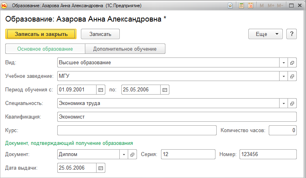Add this form to favorites
The height and width of the screenshot is (178, 306).
click(230, 6)
